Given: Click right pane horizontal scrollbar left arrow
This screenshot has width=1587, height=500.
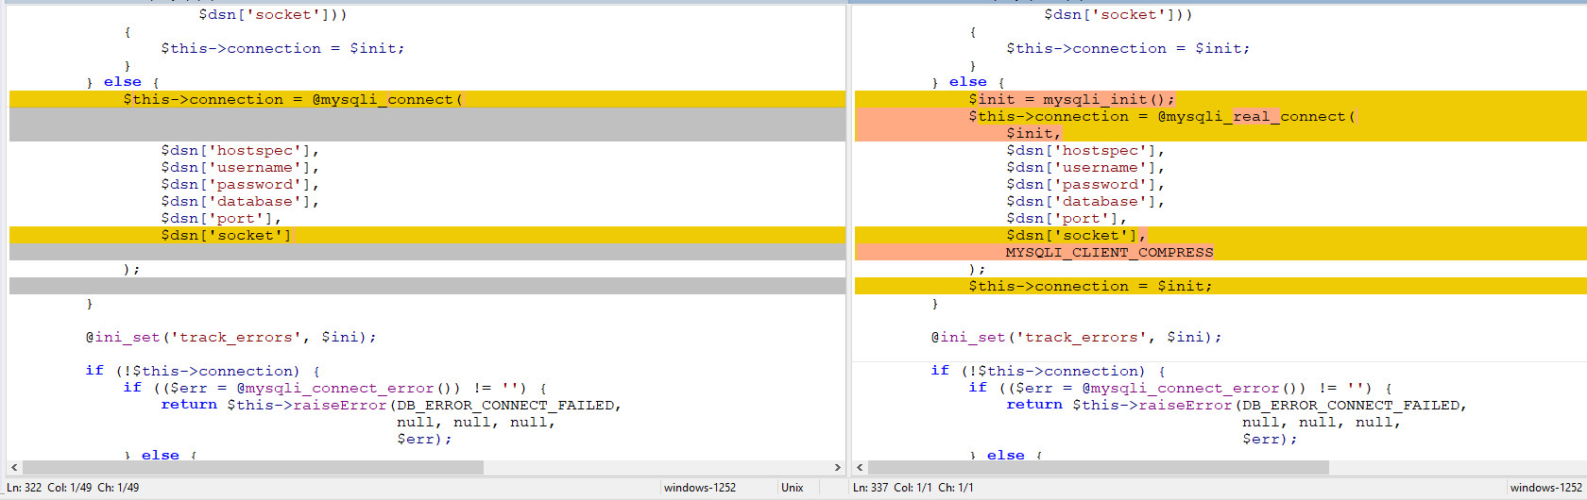Looking at the screenshot, I should click(x=859, y=467).
